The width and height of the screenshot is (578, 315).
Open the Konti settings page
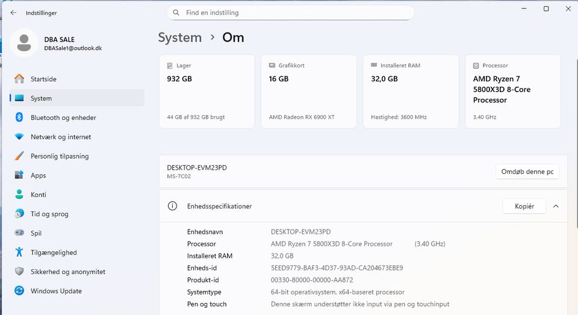point(39,195)
